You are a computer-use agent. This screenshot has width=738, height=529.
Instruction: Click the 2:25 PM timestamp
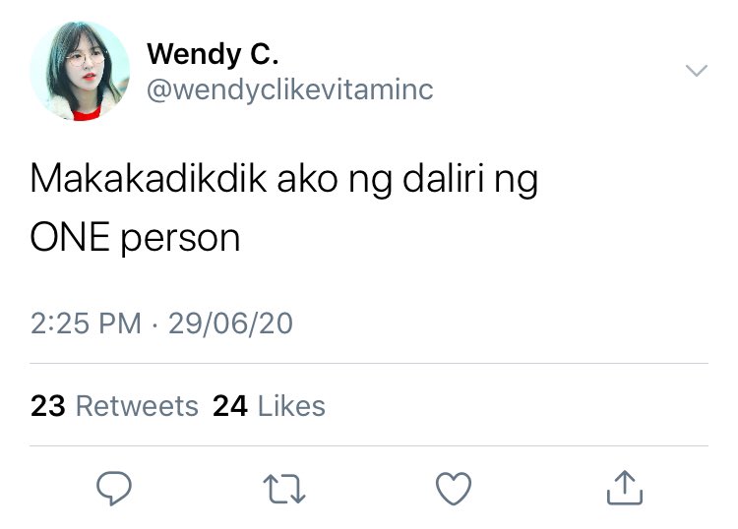[x=87, y=323]
